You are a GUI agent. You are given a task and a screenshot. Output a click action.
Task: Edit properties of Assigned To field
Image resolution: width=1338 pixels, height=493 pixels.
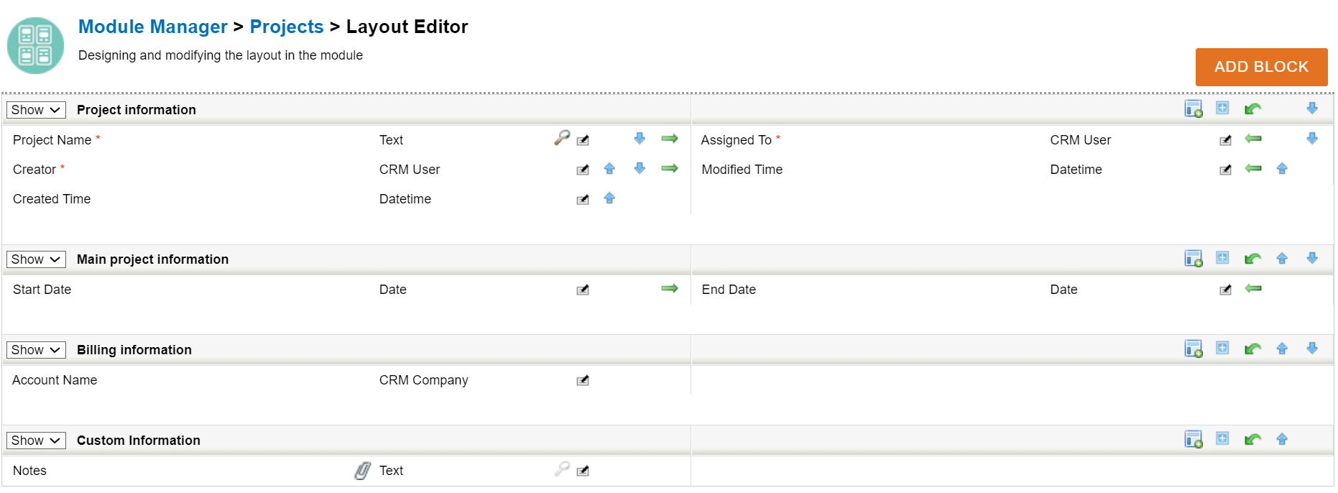coord(1226,140)
